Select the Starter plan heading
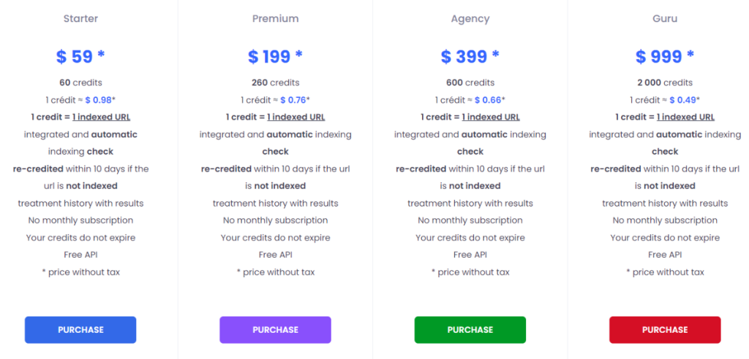749x359 pixels. (x=80, y=18)
